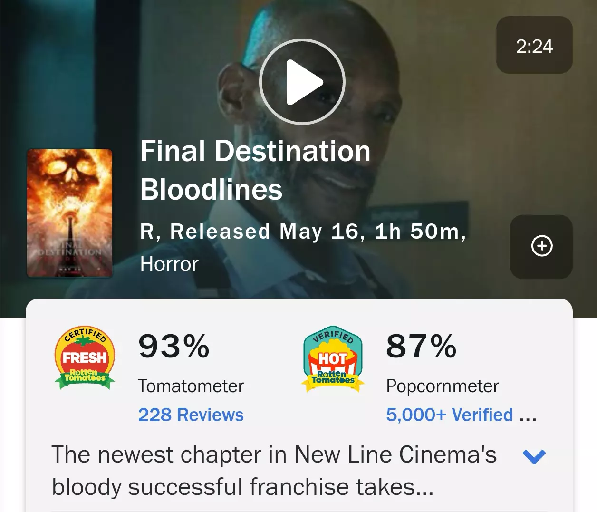Open the 228 Reviews link

coord(191,415)
